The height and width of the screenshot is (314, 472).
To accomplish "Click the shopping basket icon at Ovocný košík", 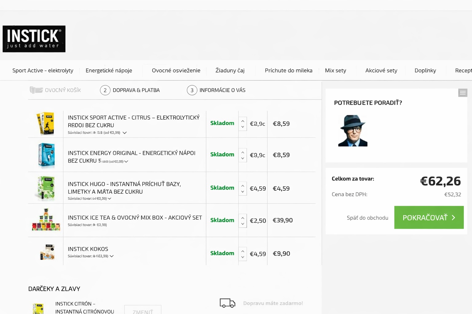I will (36, 90).
